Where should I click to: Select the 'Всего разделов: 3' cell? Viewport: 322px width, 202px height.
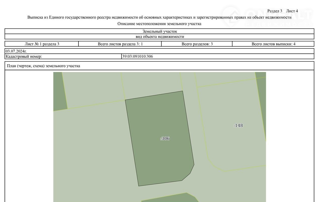(x=197, y=44)
